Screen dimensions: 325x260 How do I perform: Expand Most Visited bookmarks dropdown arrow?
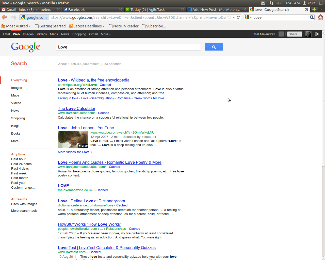[x=30, y=26]
